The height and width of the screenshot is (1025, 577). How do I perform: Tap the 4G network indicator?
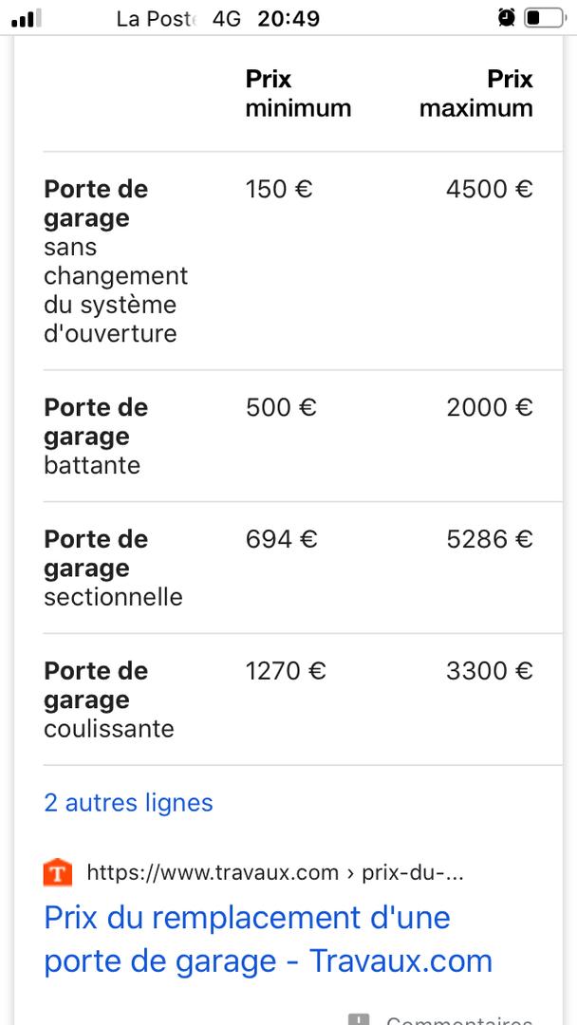click(x=226, y=18)
